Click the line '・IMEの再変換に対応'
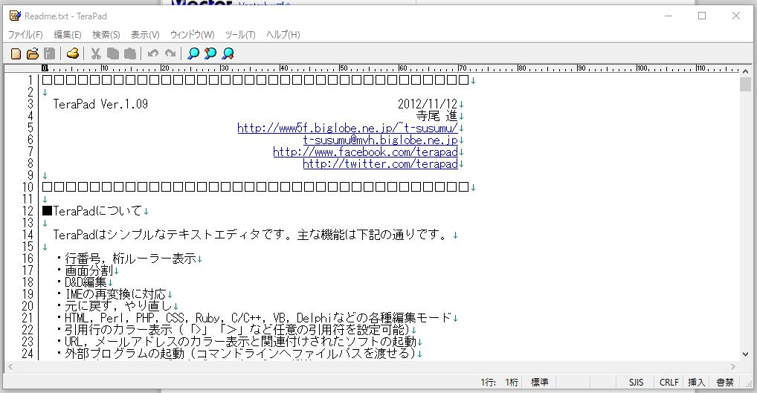The image size is (757, 393). coord(111,294)
